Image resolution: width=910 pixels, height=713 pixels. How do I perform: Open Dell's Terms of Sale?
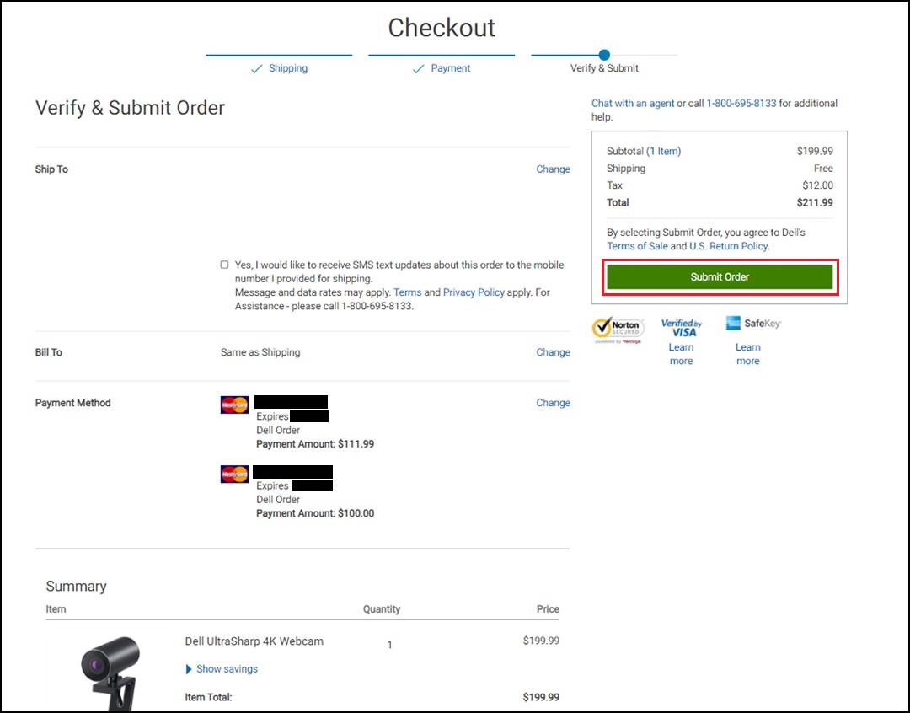[x=637, y=245]
